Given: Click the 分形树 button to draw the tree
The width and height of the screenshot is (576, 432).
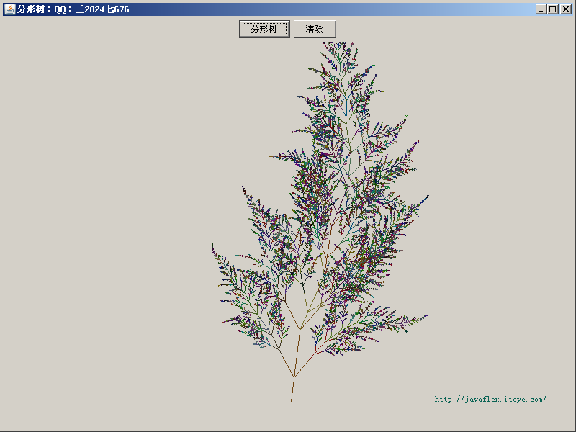Looking at the screenshot, I should (264, 29).
